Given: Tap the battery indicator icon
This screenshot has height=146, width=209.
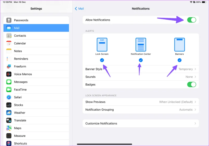Looking at the screenshot, I should tap(204, 2).
